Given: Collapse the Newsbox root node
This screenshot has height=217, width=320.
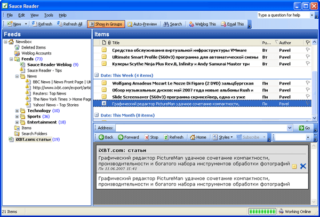Looking at the screenshot, I should (x=5, y=42).
